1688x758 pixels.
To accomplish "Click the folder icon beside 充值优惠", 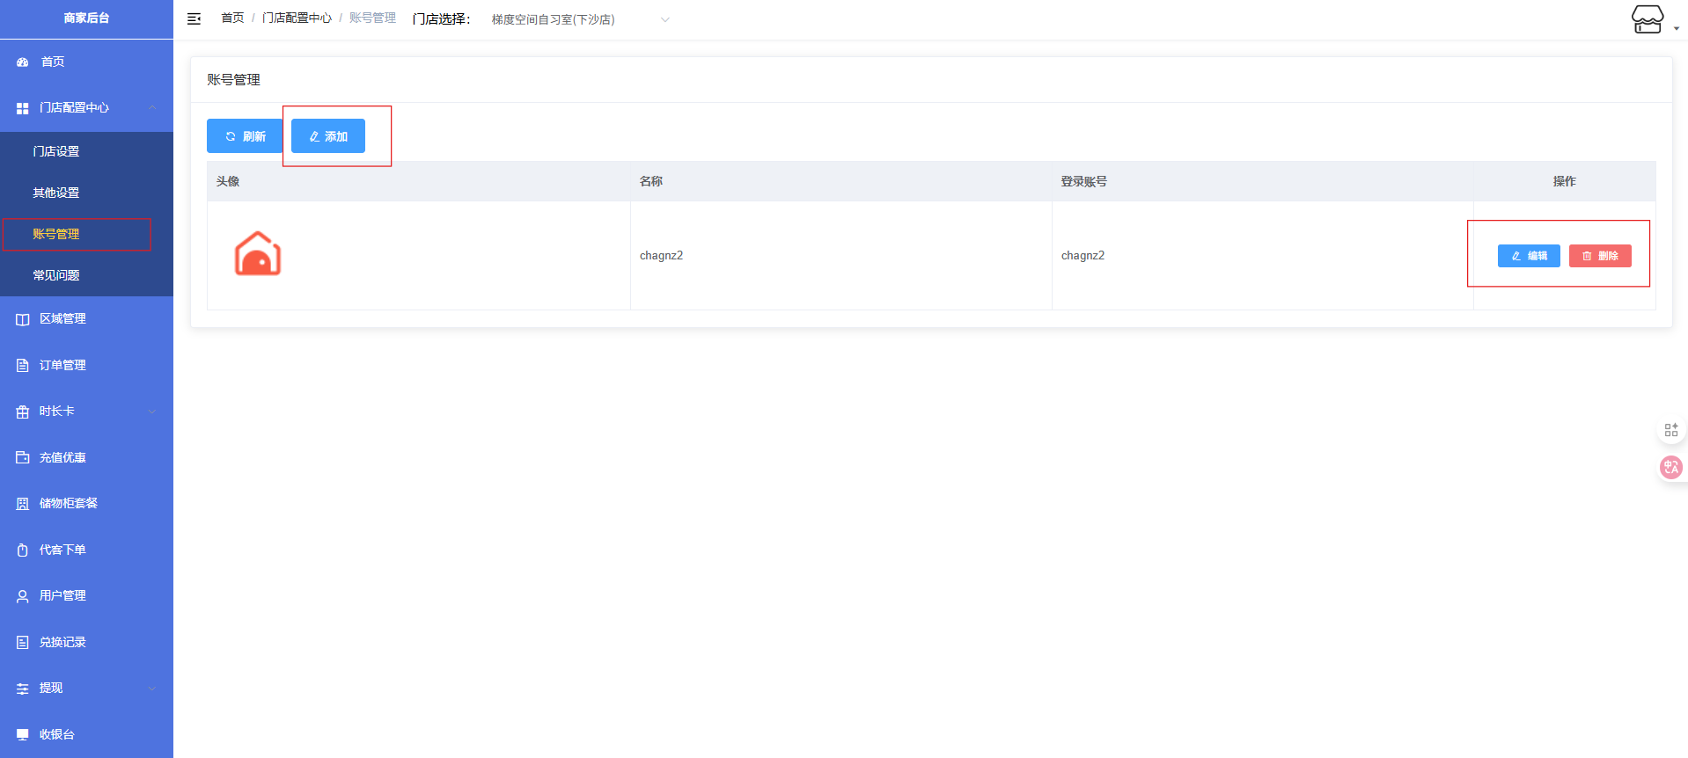I will click(23, 458).
